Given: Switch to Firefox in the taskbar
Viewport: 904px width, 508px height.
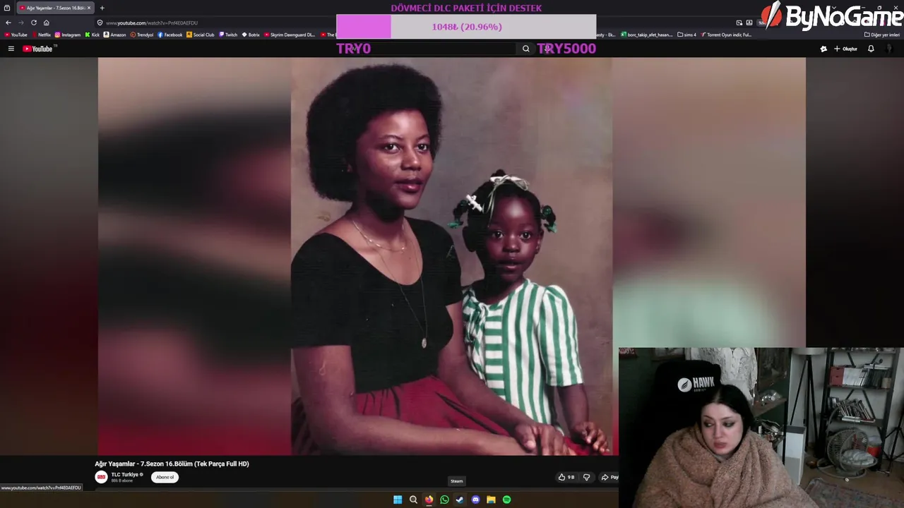Looking at the screenshot, I should coord(429,500).
